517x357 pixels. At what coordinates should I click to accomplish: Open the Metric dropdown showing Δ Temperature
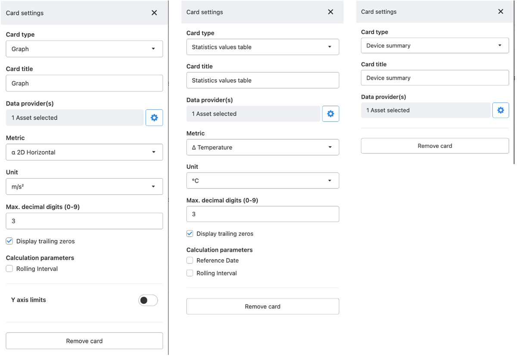(x=262, y=147)
